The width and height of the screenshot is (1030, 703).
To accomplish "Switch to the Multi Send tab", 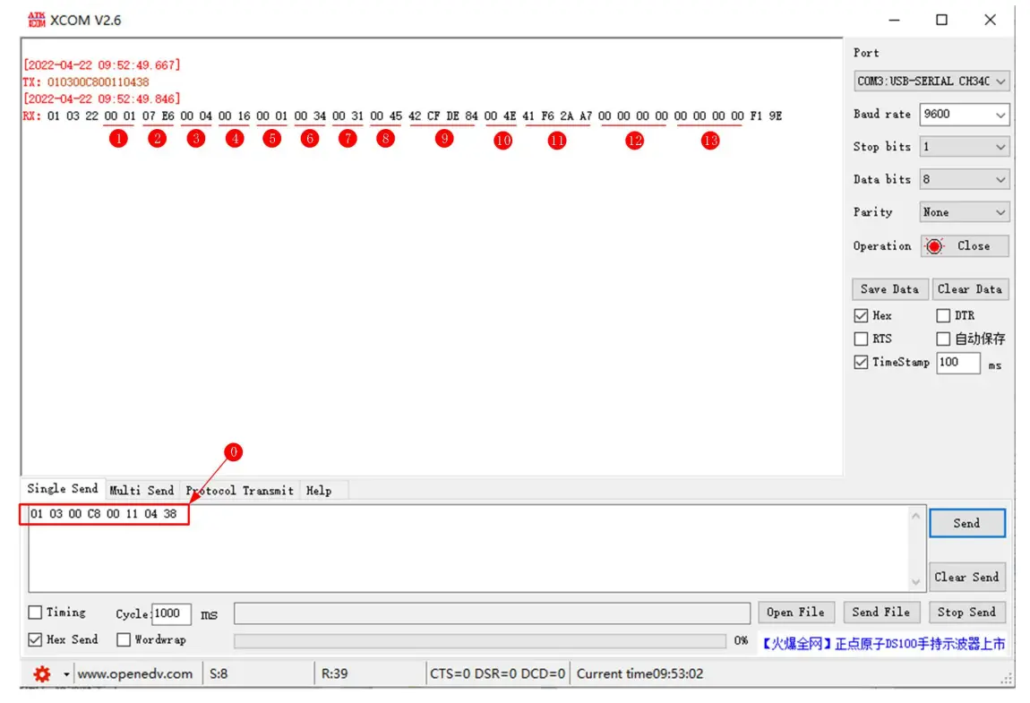I will point(142,491).
